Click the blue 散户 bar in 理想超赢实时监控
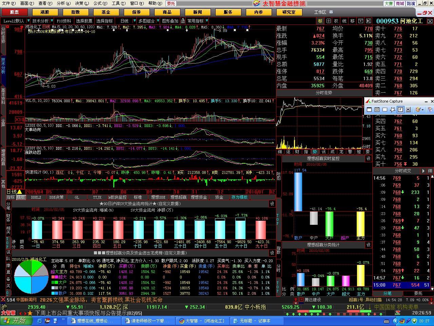Viewport: 434px width, 326px height. (298, 192)
